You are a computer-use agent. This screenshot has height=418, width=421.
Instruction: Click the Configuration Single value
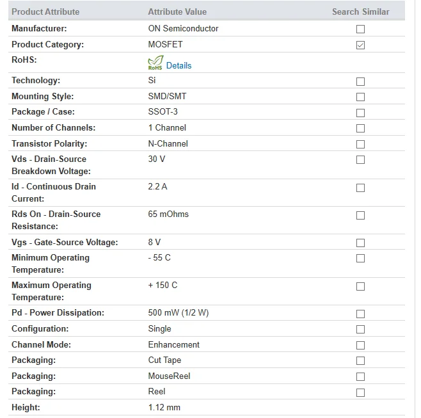(159, 329)
